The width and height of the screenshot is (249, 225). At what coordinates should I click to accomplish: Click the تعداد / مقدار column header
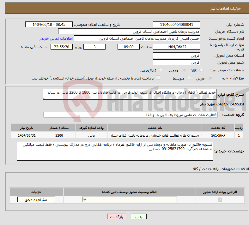coord(59,127)
